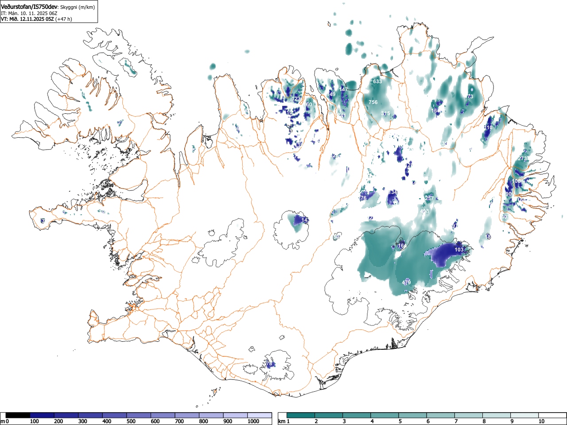The width and height of the screenshot is (567, 425).
Task: Select the 3–4 km legend swatch
Action: point(357,415)
